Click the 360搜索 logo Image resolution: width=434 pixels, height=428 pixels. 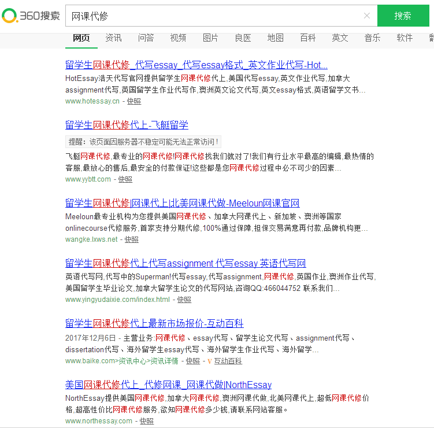31,16
